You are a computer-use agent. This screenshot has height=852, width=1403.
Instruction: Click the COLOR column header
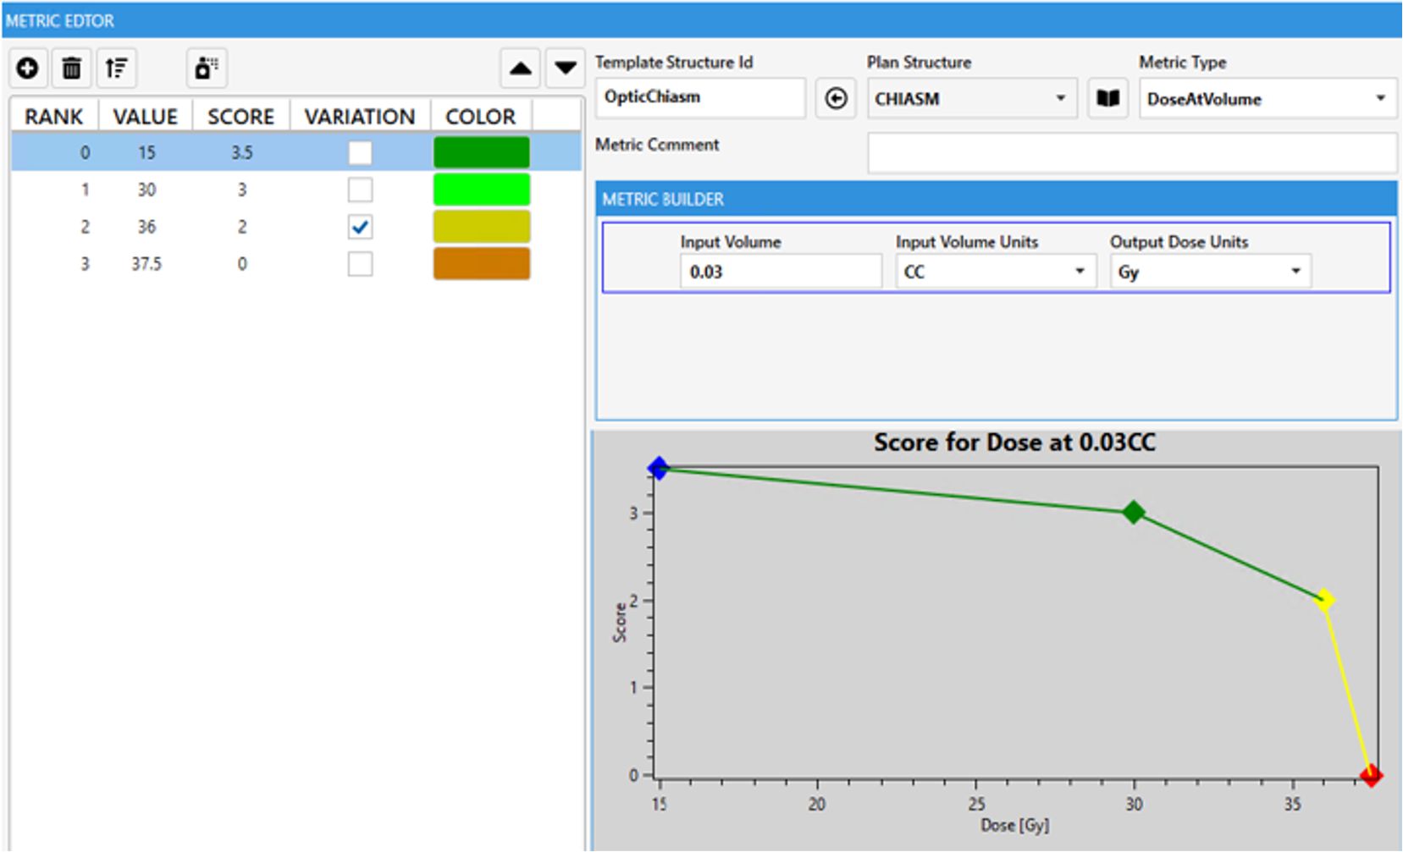tap(481, 117)
